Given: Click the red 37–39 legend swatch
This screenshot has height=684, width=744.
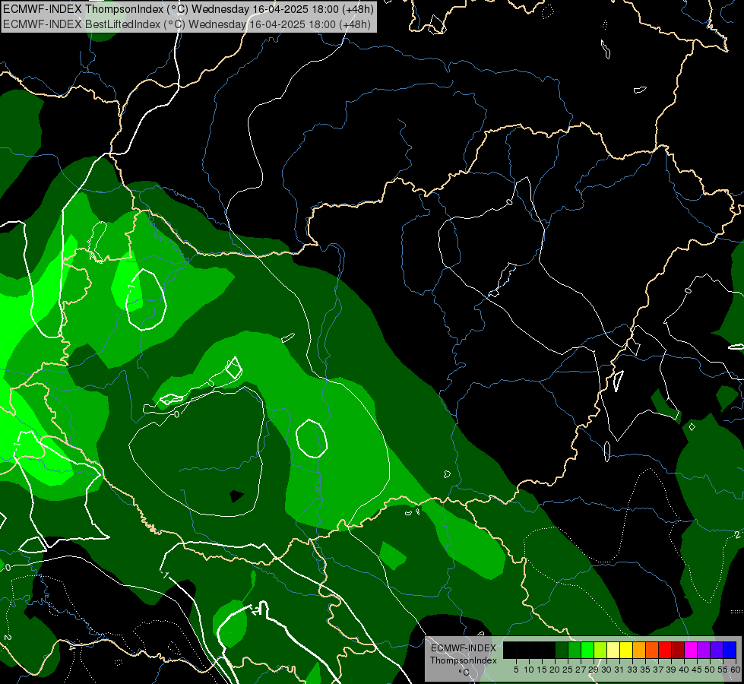Looking at the screenshot, I should tap(665, 650).
